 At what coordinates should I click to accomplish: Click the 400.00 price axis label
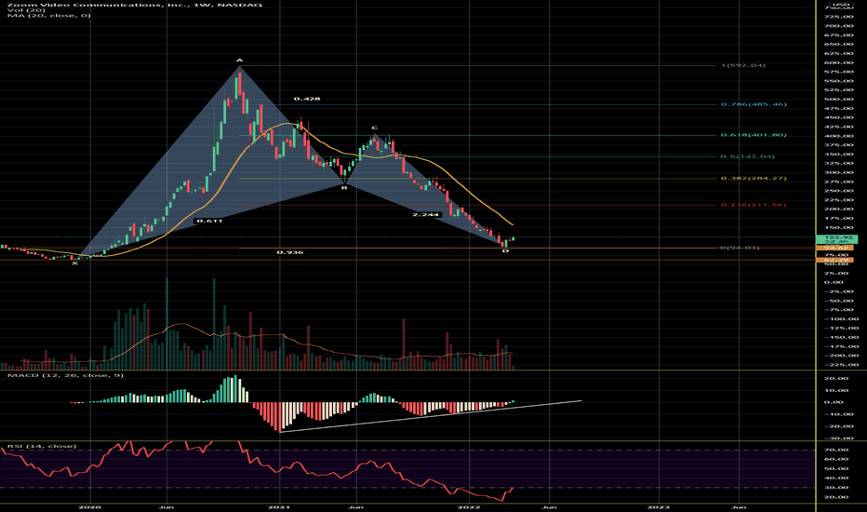839,136
